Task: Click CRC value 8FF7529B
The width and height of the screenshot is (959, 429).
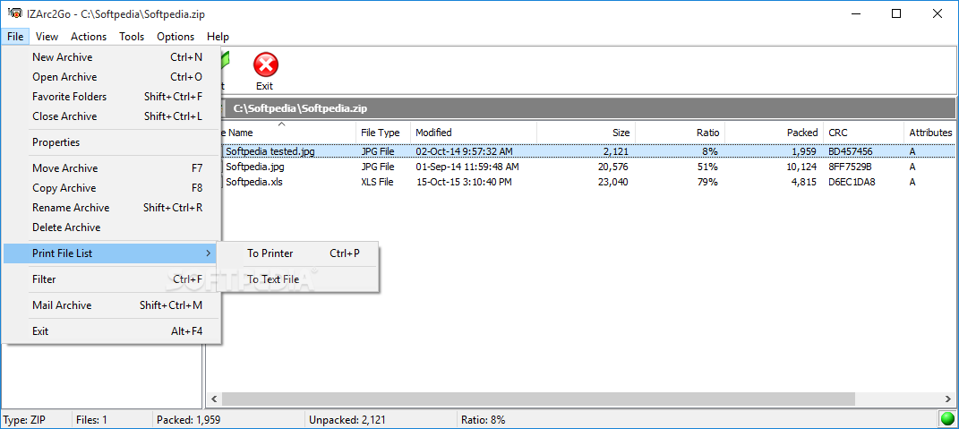Action: pos(850,167)
